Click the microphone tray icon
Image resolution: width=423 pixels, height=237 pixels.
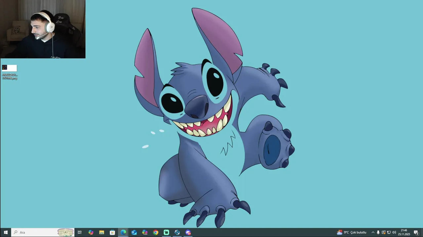pos(378,232)
